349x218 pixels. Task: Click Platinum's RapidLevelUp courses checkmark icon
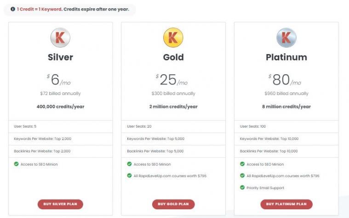click(x=242, y=176)
